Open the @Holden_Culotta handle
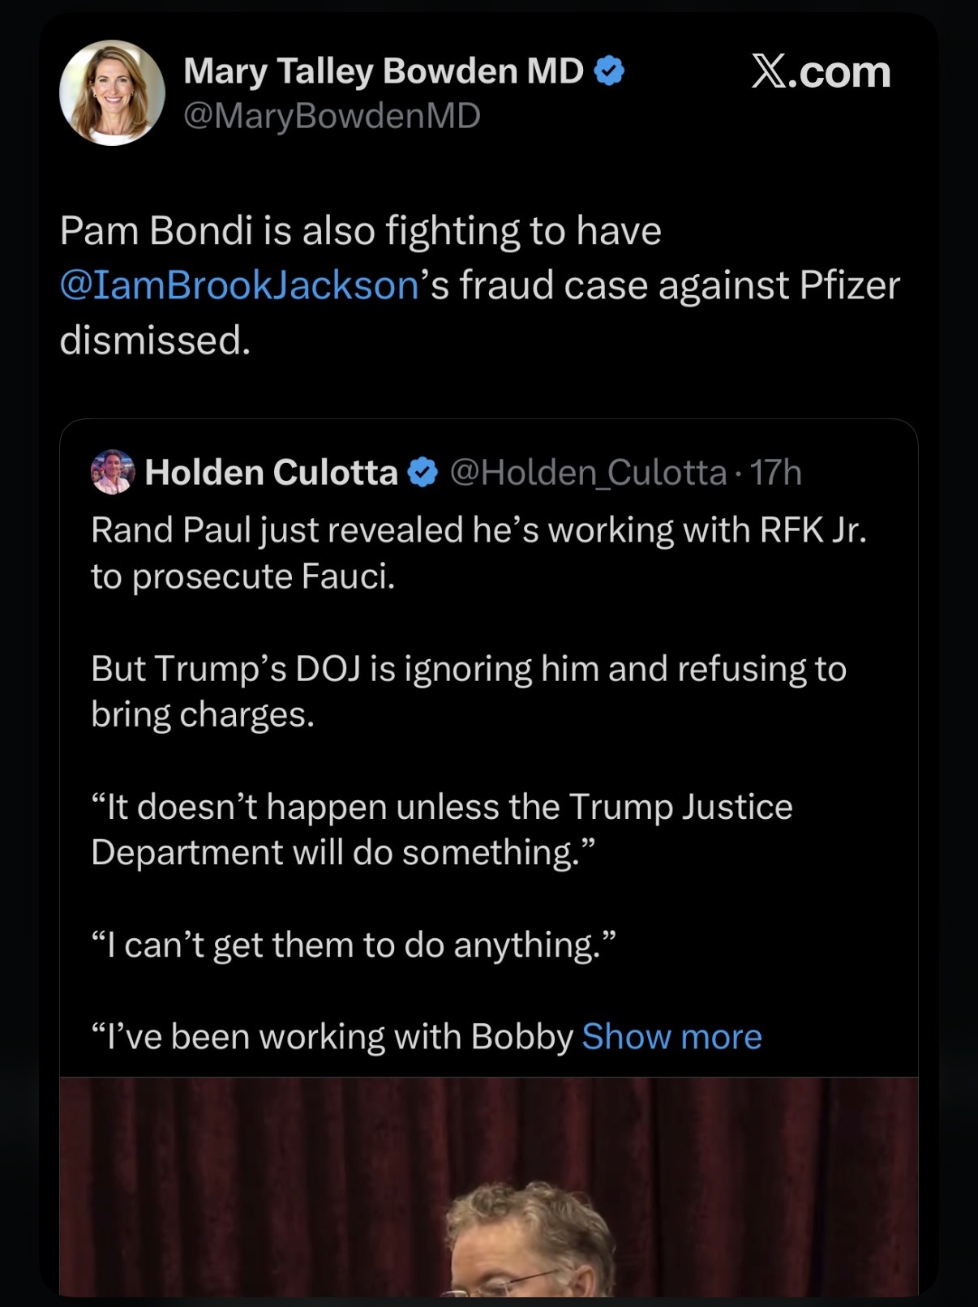 (x=588, y=473)
